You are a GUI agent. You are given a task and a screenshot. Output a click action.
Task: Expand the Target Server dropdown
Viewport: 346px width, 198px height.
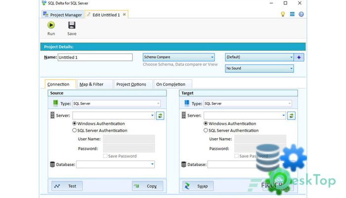coord(284,115)
